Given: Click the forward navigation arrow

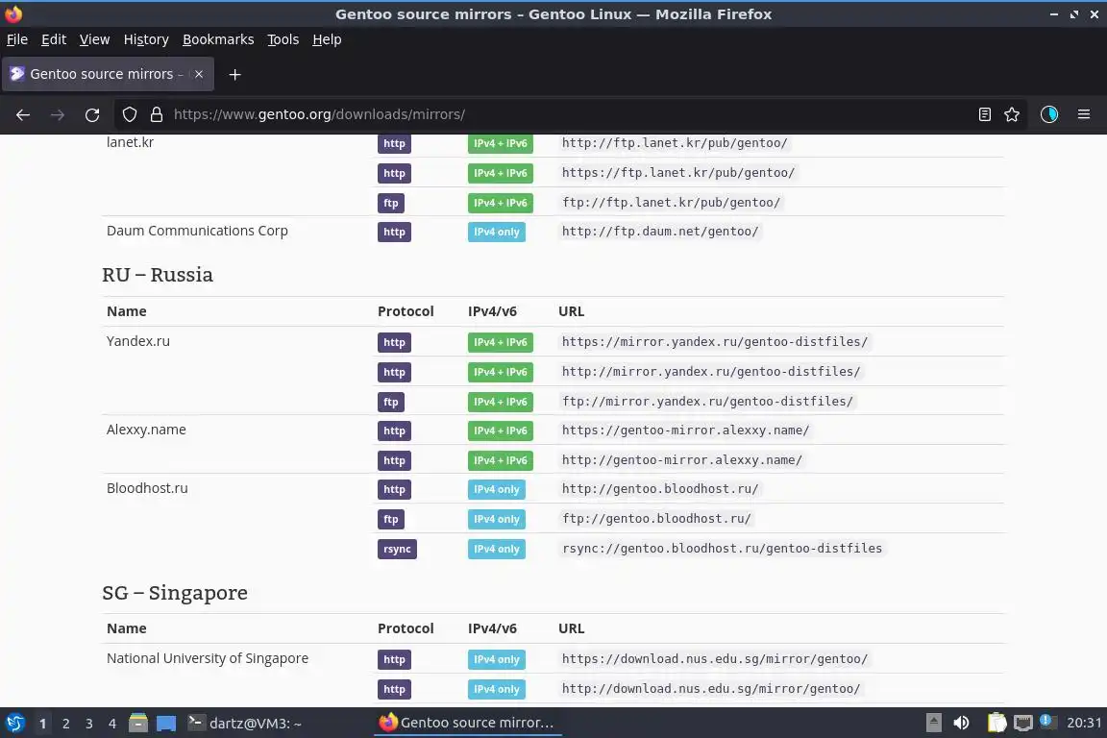Looking at the screenshot, I should [58, 114].
